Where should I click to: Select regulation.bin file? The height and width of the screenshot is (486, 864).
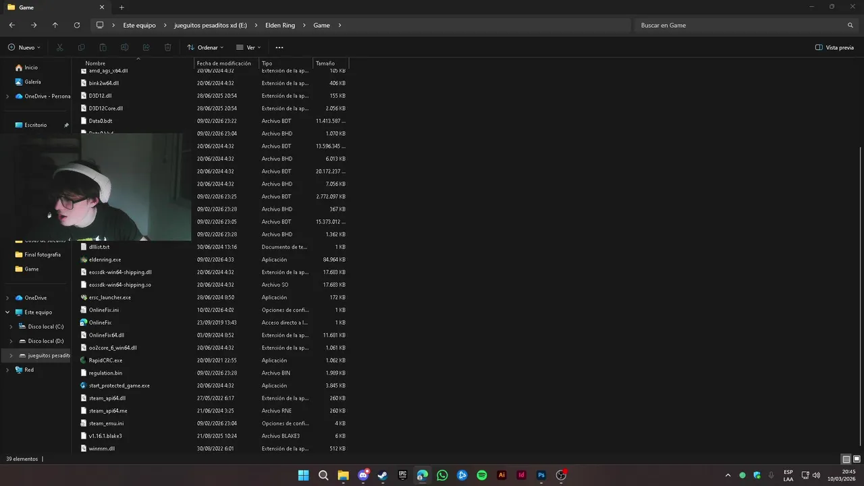pyautogui.click(x=105, y=373)
